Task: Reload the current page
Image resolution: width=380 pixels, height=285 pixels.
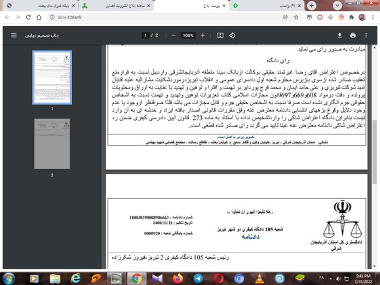Action: click(28, 17)
